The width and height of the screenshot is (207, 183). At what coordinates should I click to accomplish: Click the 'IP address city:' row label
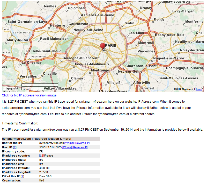pyautogui.click(x=13, y=164)
